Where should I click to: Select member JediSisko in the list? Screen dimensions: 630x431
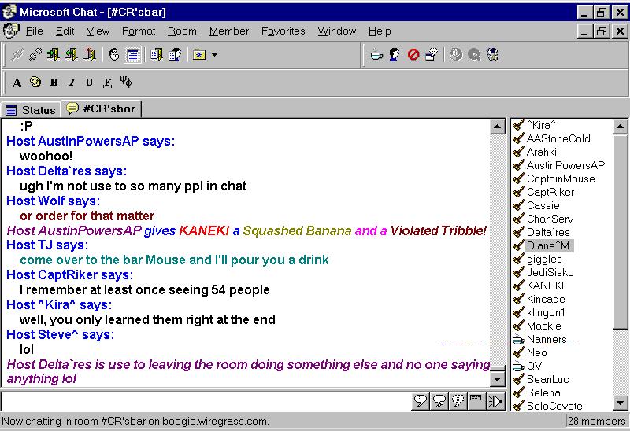coord(550,272)
